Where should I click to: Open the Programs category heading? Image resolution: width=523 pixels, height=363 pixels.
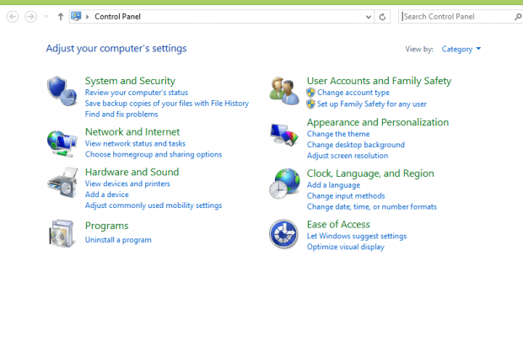click(x=107, y=226)
